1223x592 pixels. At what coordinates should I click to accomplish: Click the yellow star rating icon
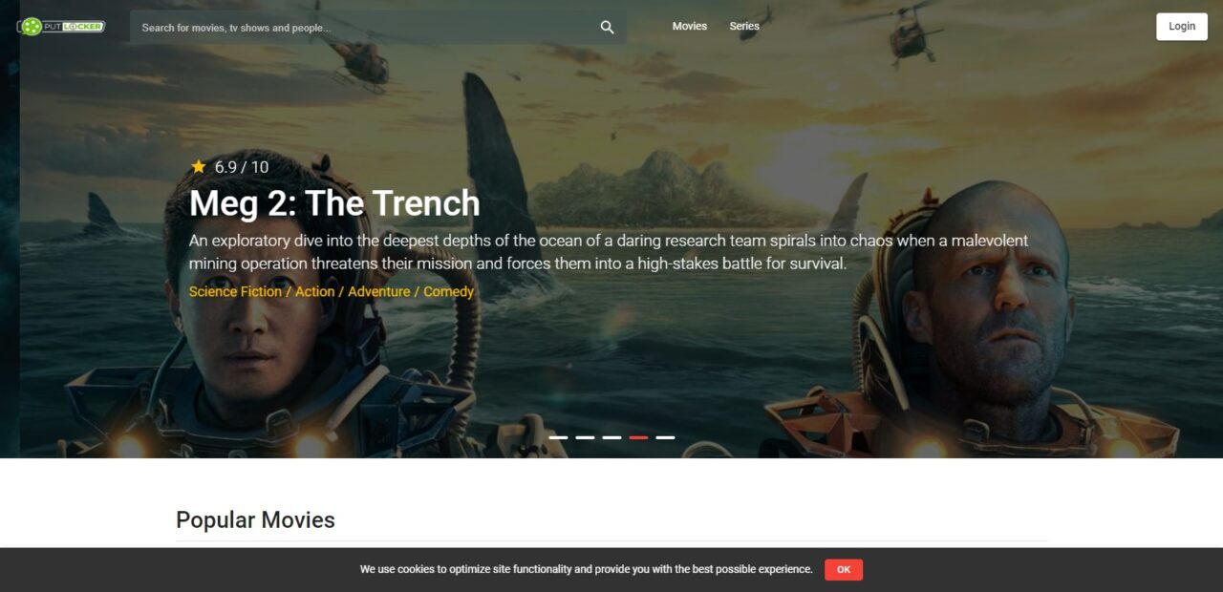(199, 167)
